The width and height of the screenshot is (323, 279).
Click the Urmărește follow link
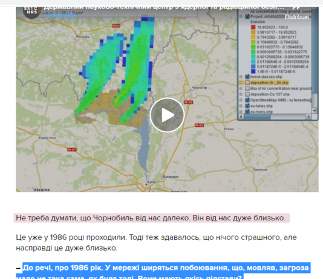pyautogui.click(x=60, y=16)
